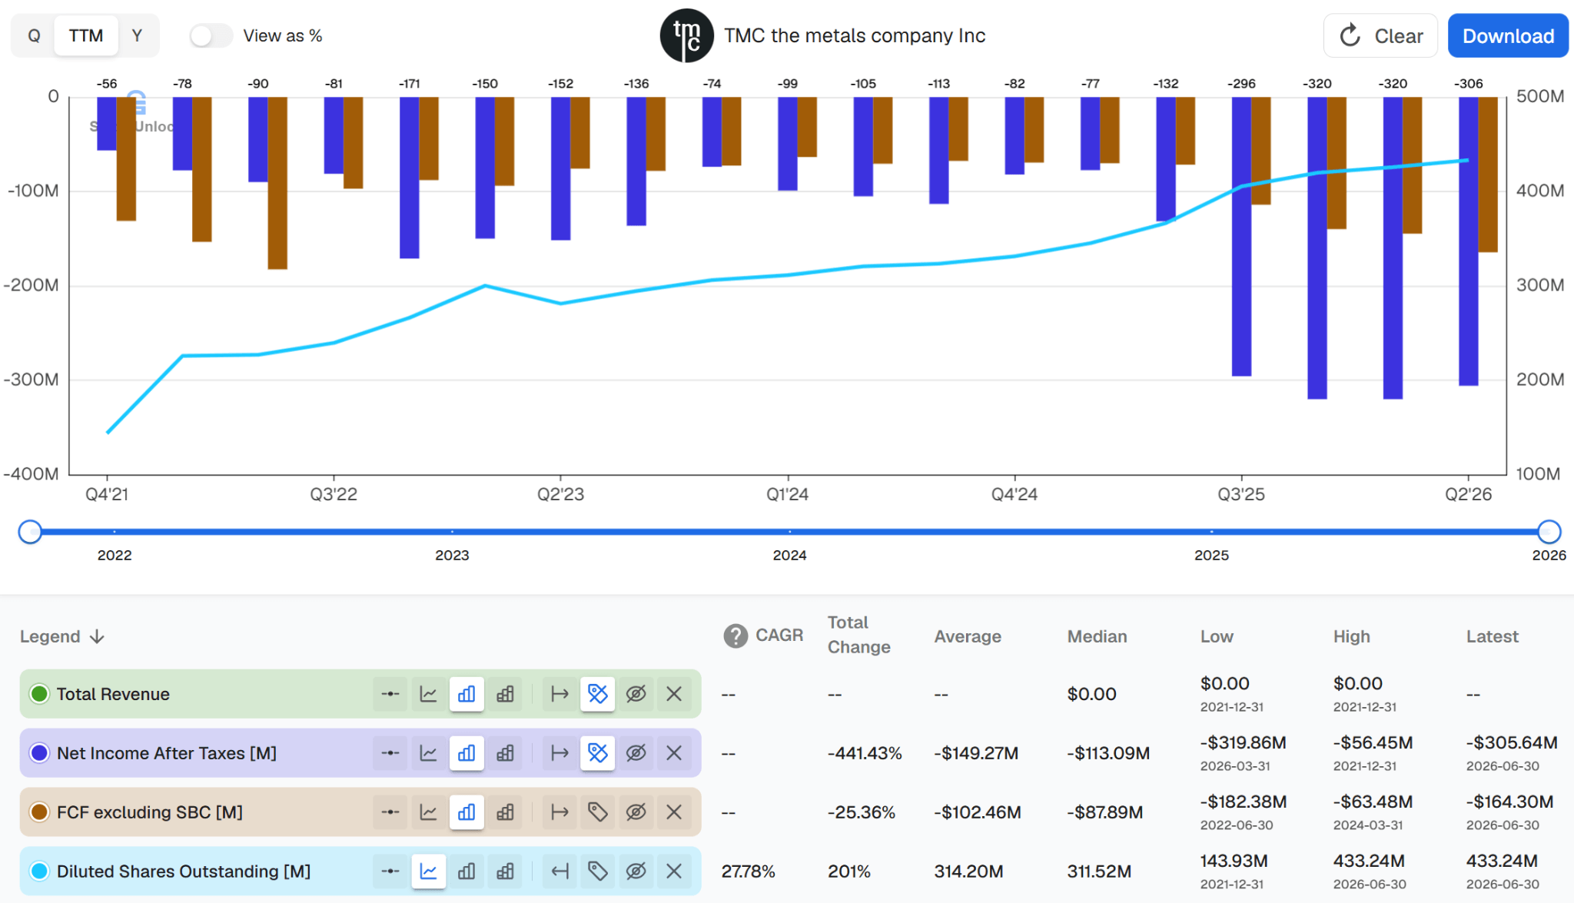Open line style dash option for Net Income After Taxes

point(390,753)
